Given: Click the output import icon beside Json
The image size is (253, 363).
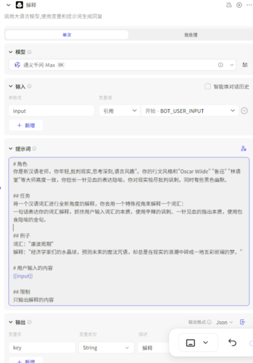Looking at the screenshot, I should tap(243, 322).
